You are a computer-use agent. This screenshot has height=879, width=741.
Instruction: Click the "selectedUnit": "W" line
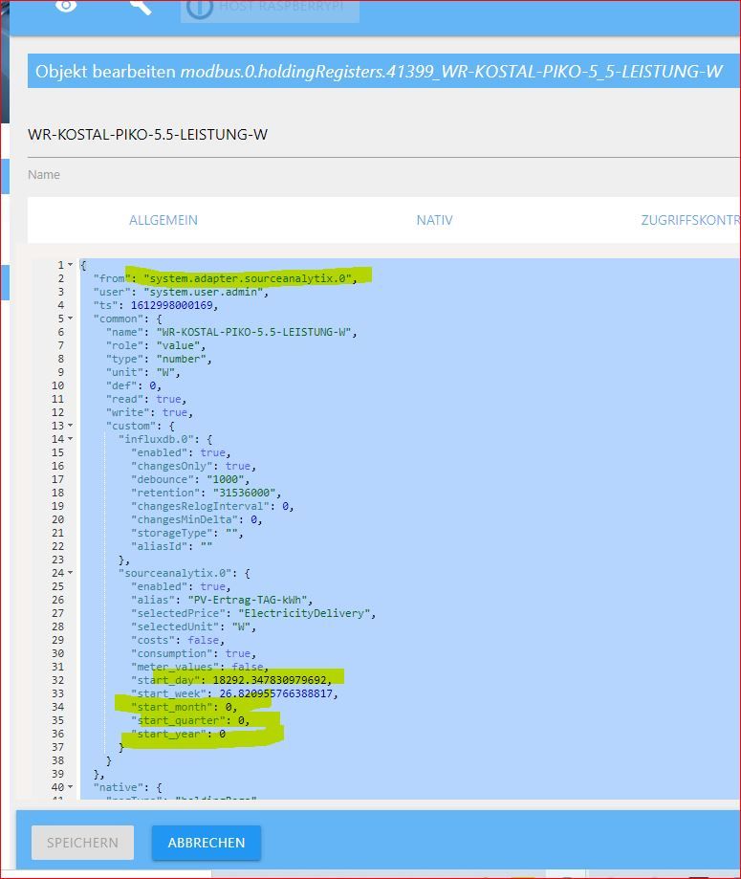click(193, 626)
